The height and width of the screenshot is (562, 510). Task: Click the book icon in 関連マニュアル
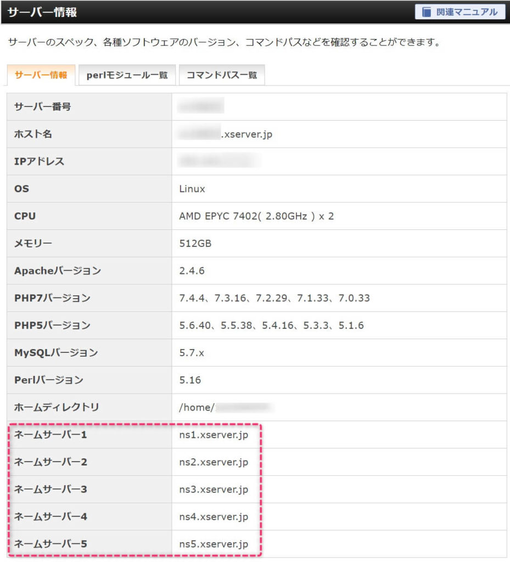point(427,12)
